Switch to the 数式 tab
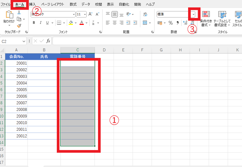Image resolution: width=242 pixels, height=167 pixels. click(73, 4)
